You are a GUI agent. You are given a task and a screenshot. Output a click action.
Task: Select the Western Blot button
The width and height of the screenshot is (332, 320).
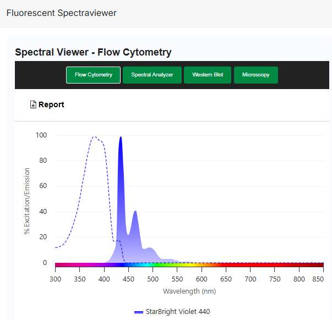coord(208,75)
